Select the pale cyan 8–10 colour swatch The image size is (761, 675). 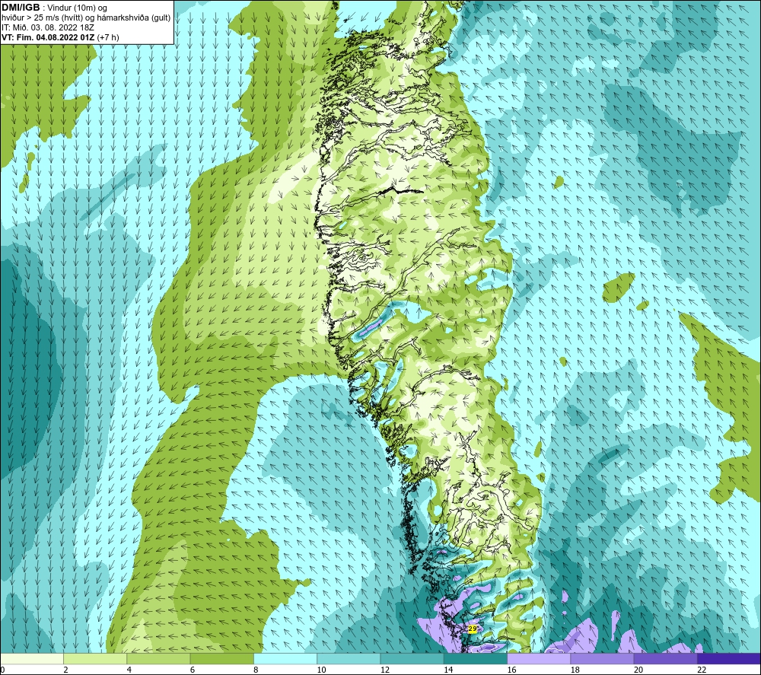click(285, 658)
